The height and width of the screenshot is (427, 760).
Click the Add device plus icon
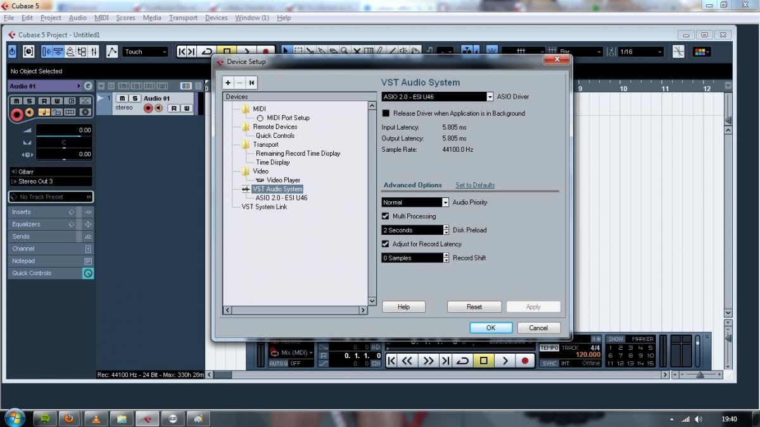pos(229,83)
